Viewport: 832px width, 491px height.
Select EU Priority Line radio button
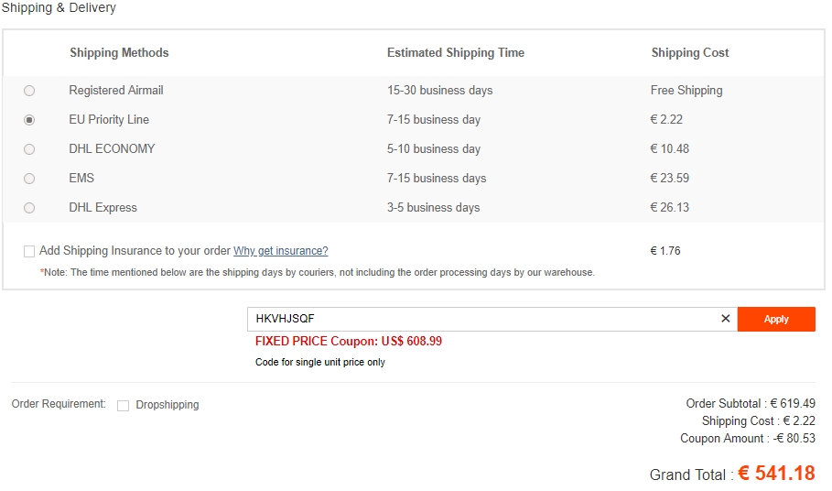coord(29,120)
